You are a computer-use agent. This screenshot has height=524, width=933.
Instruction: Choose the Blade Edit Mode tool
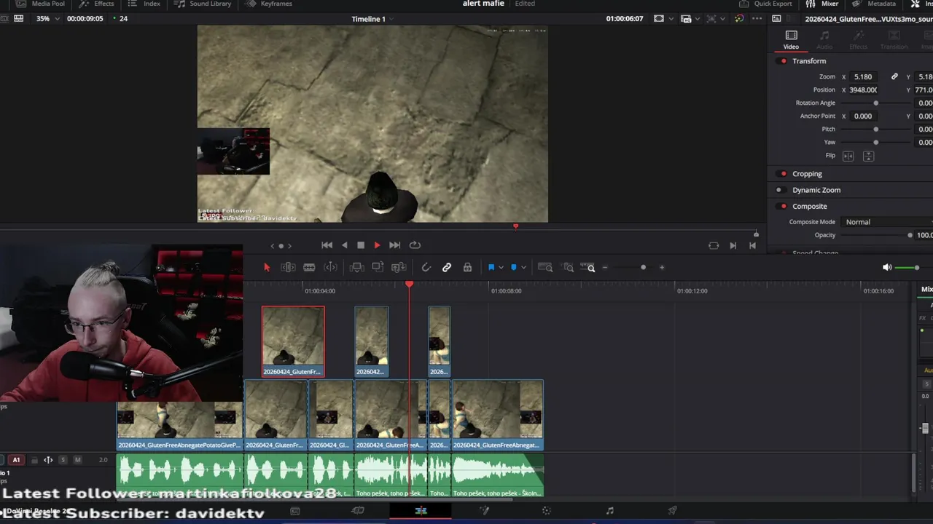coord(309,268)
